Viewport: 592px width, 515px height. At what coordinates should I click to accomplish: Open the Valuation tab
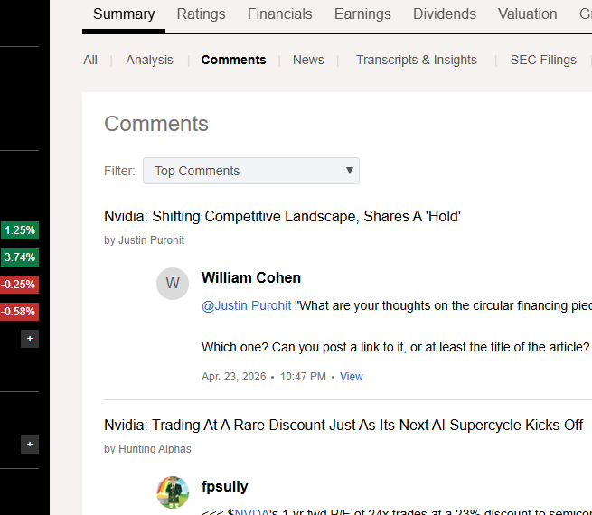pyautogui.click(x=528, y=14)
